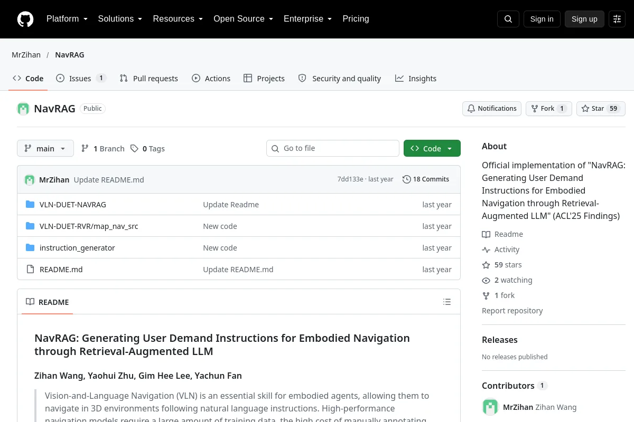634x422 pixels.
Task: Click the Releases heading link
Action: (x=500, y=340)
